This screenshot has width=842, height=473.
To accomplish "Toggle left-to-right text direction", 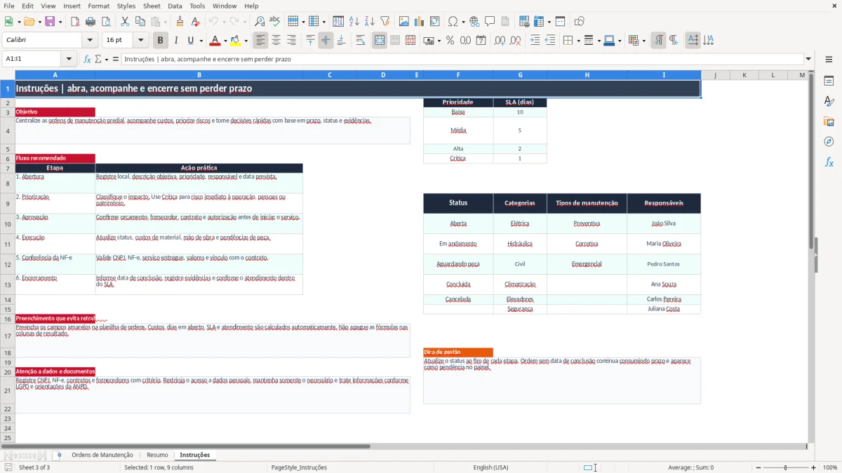I will pos(658,41).
